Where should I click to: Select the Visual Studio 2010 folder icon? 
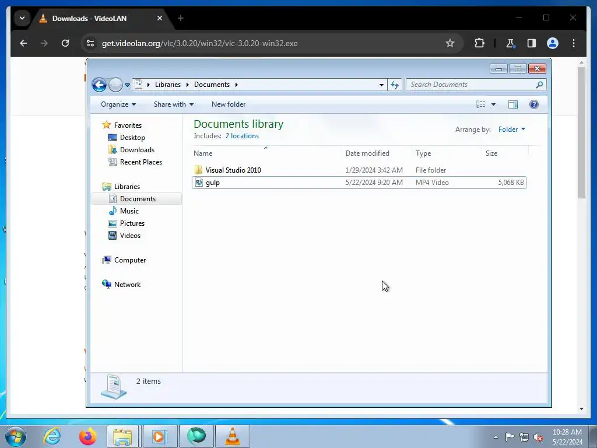(198, 170)
